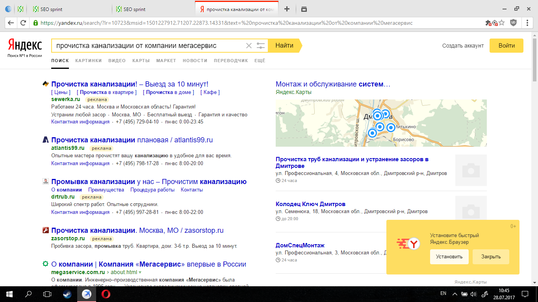Open the Видео tab
This screenshot has height=302, width=538.
pyautogui.click(x=117, y=61)
